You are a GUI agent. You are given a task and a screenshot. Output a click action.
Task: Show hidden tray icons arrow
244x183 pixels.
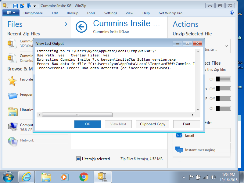click(184, 177)
